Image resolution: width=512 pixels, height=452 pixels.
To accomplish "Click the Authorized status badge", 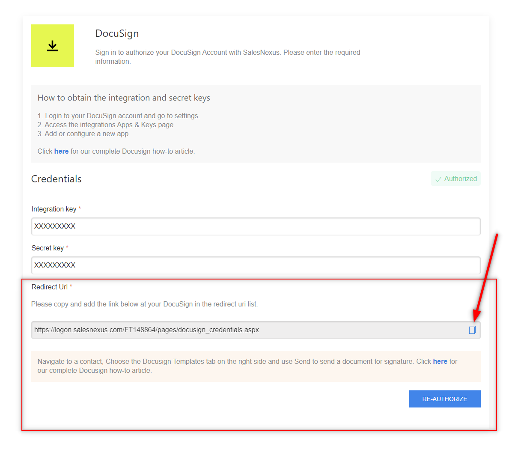I will tap(455, 178).
